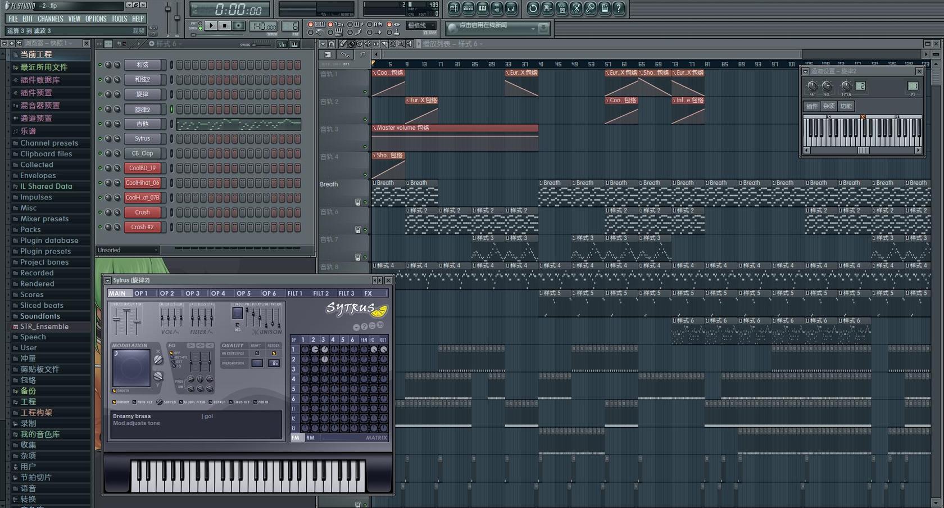Select SONG mode radio

200,28
